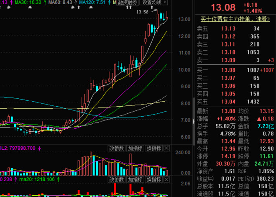276x197 pixels.
Task: Expand the 设置均线 dropdown arrow
Action: click(x=165, y=2)
